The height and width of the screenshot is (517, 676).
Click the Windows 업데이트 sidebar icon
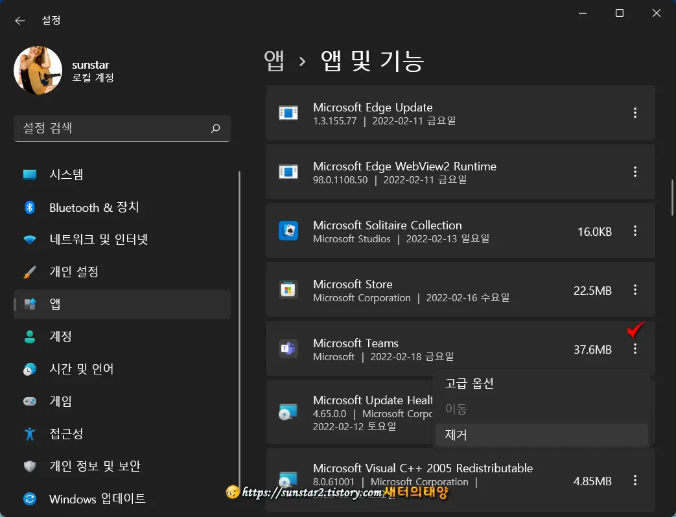(30, 499)
